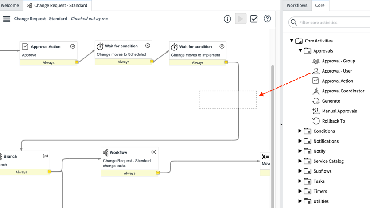Click the Approvals folder icon
Screen dimensions: 370x208
(x=308, y=50)
